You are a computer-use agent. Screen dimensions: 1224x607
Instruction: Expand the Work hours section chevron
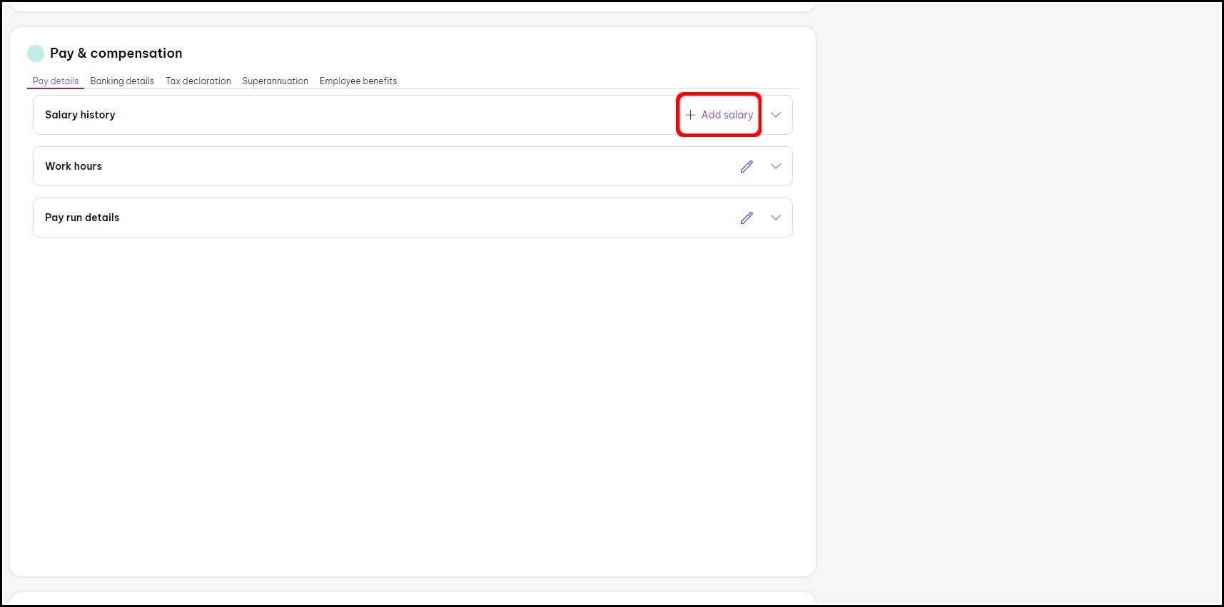click(x=776, y=166)
